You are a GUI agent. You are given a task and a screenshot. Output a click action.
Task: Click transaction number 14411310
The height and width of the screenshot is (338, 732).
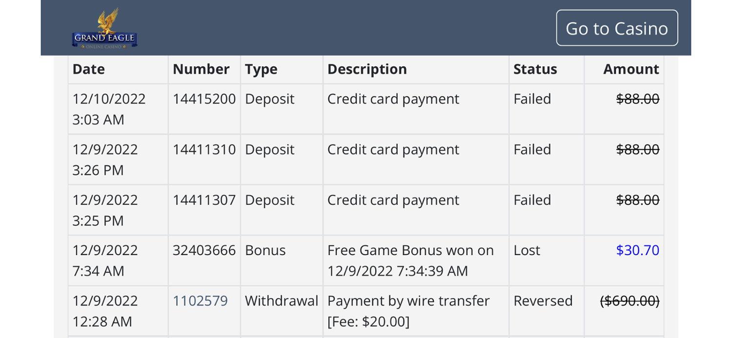tap(204, 149)
